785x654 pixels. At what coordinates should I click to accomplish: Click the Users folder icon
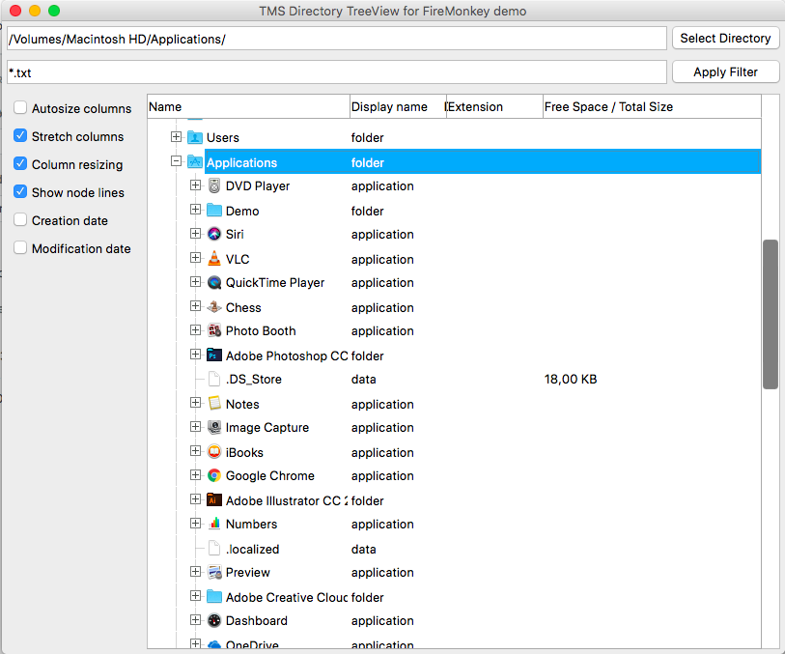pyautogui.click(x=195, y=137)
